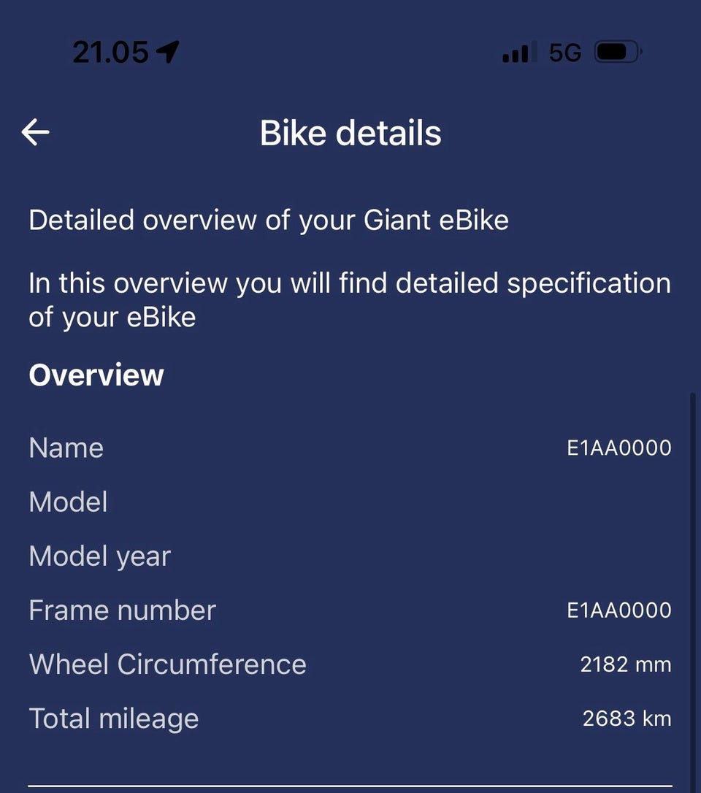Select the Model row label

68,502
